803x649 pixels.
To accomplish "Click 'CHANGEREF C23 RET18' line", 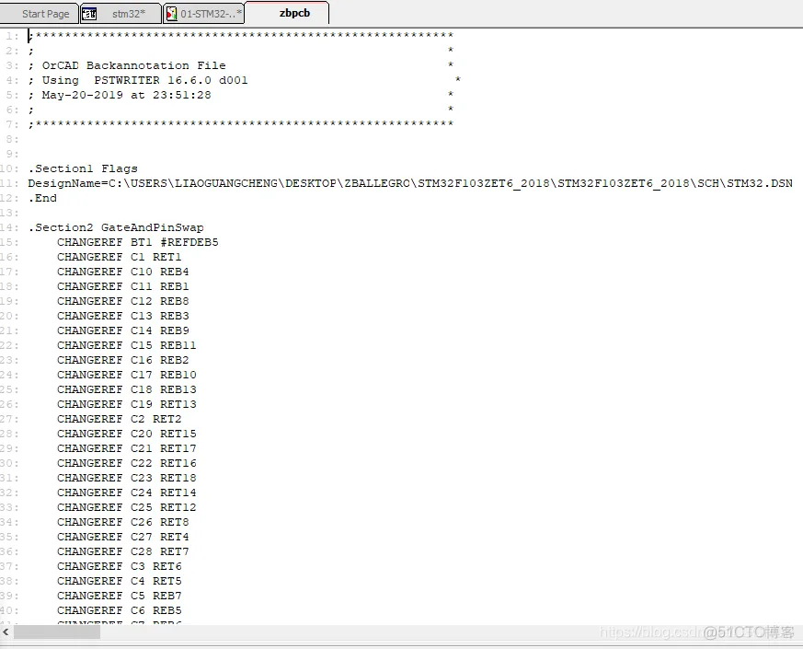I will [x=127, y=479].
